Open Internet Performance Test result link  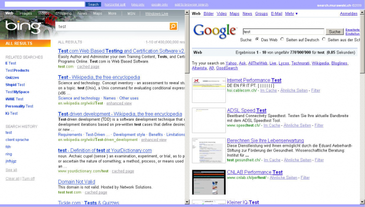(254, 80)
